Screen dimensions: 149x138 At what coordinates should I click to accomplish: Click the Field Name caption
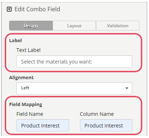point(30,114)
